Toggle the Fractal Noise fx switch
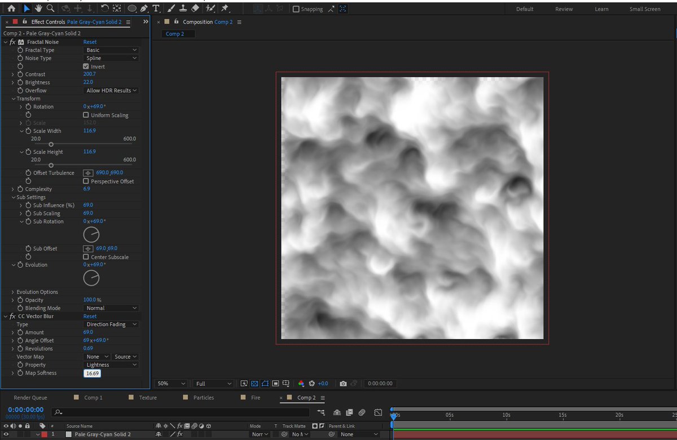Image resolution: width=677 pixels, height=440 pixels. [x=12, y=42]
